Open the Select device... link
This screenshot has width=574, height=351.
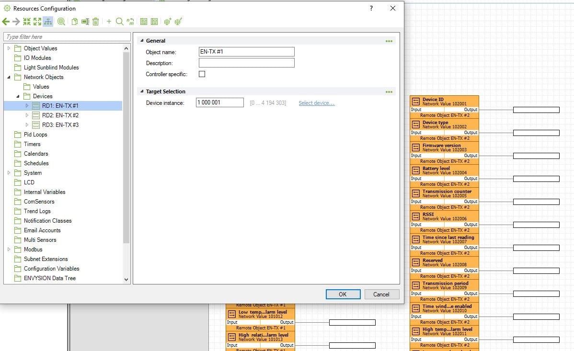pyautogui.click(x=316, y=103)
